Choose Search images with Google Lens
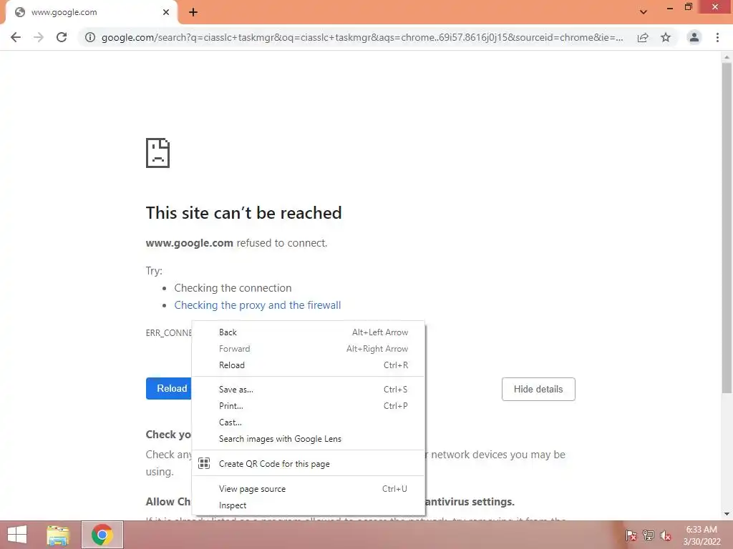The image size is (733, 549). coord(308,439)
